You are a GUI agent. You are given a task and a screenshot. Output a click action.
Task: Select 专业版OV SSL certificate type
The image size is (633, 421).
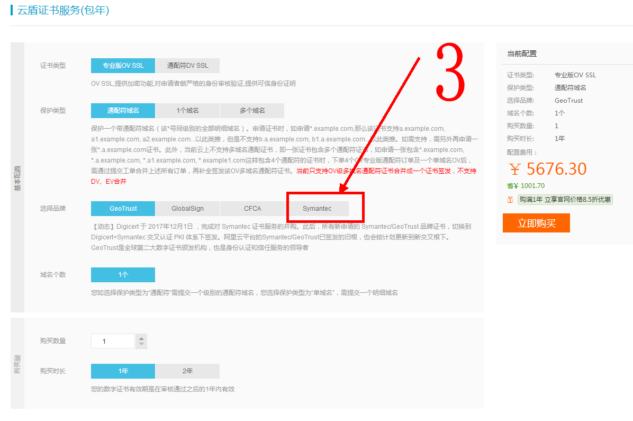click(123, 66)
